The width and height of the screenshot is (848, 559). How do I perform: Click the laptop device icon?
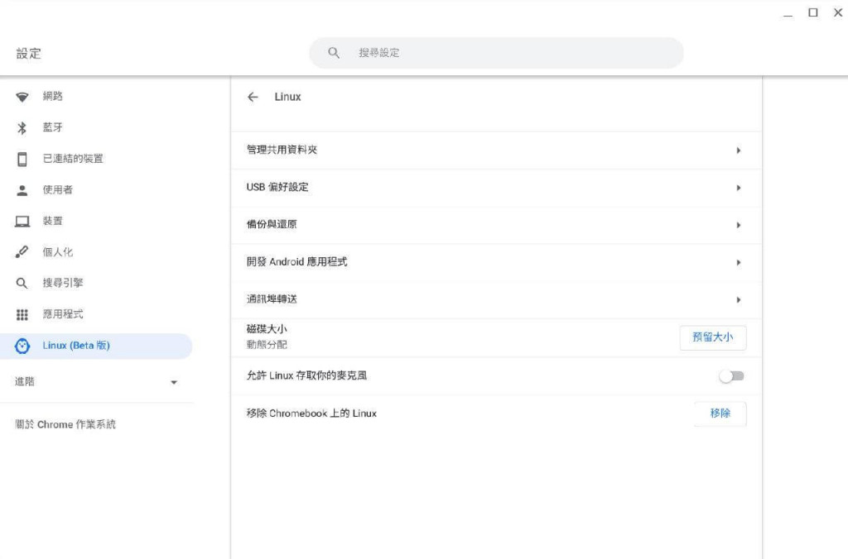22,222
